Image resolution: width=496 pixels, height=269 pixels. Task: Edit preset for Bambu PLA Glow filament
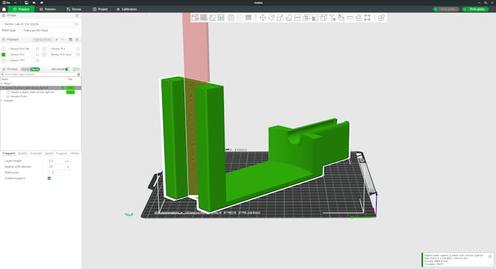point(78,55)
